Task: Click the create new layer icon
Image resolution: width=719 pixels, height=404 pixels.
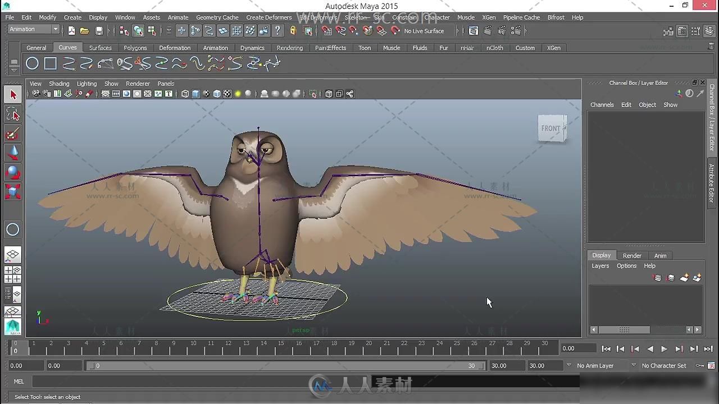Action: [x=684, y=278]
